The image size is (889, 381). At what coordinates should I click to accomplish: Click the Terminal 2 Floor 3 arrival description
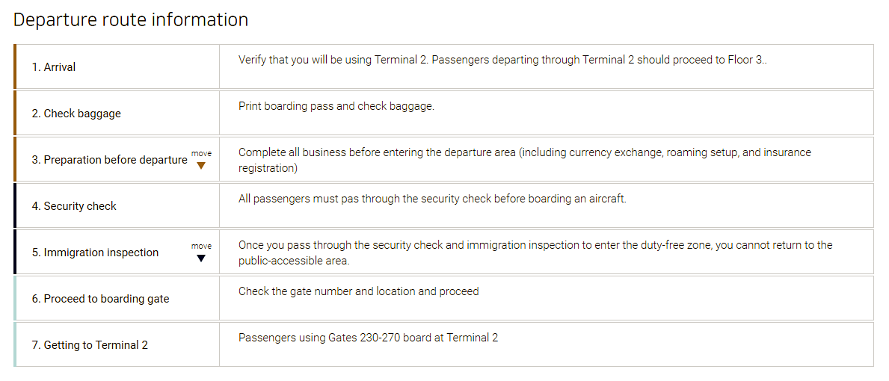(x=503, y=60)
